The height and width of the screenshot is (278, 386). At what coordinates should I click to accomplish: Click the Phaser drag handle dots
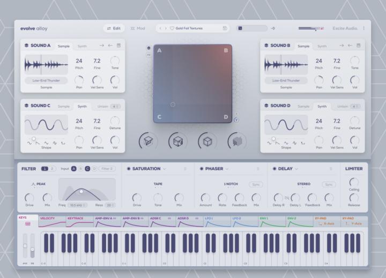(258, 169)
